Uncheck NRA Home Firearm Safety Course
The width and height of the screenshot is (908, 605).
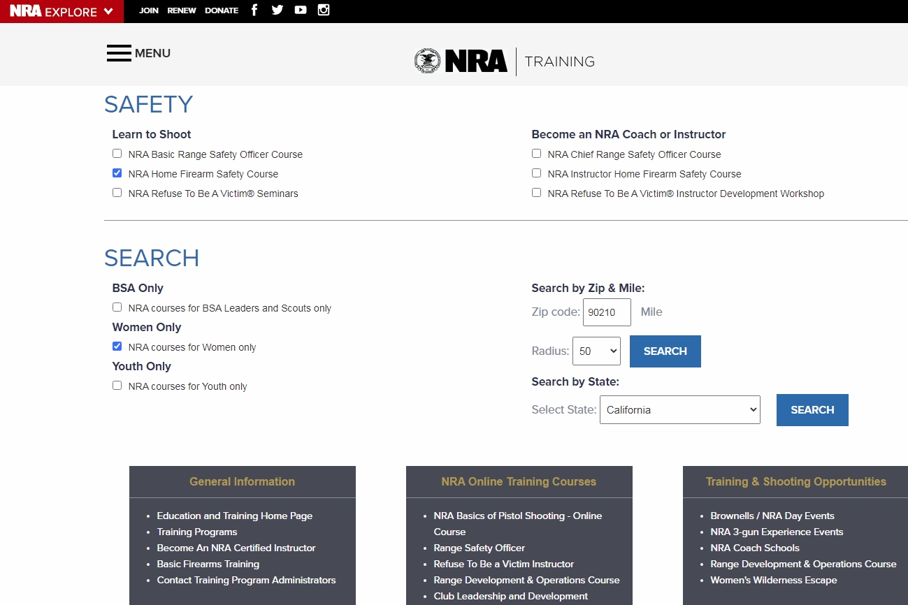117,173
